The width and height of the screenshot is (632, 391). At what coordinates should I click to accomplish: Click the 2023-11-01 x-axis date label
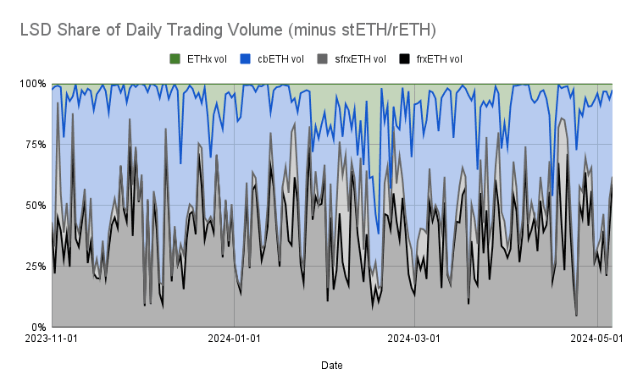coord(53,339)
